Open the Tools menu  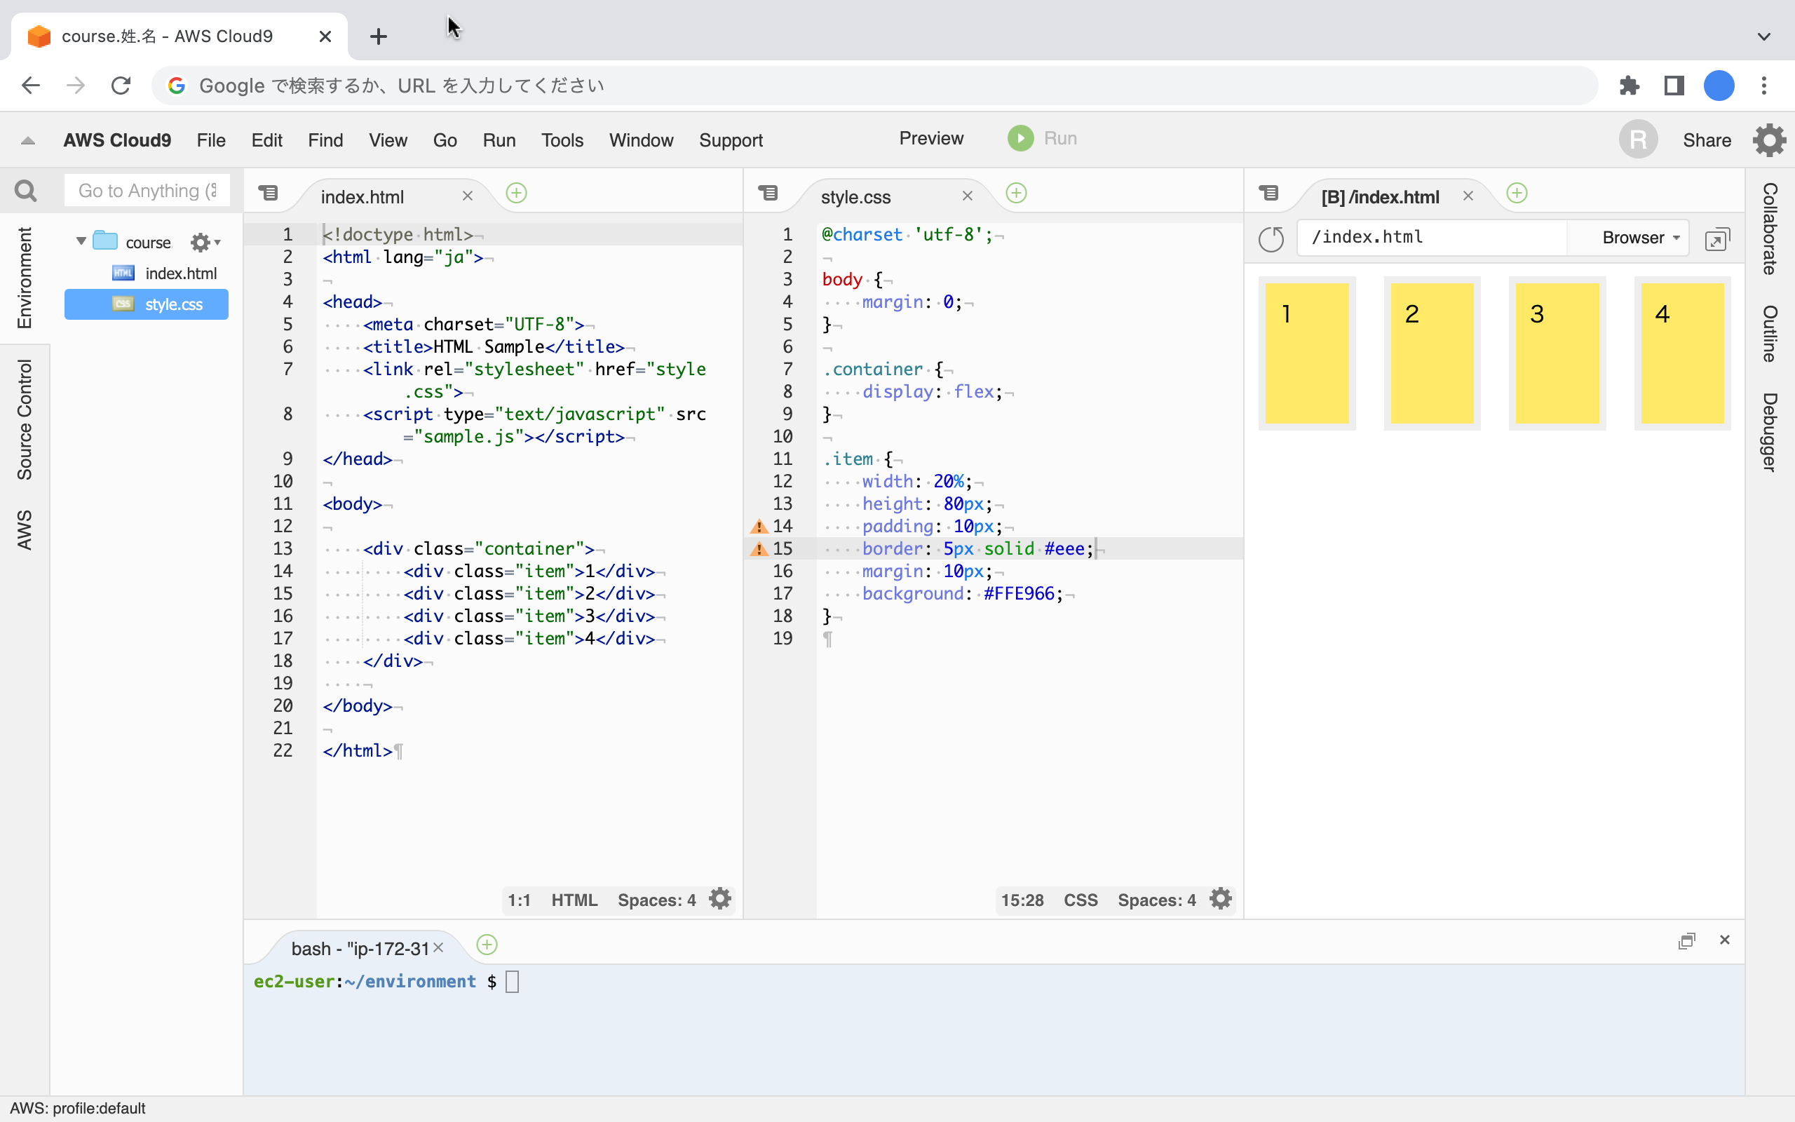562,140
